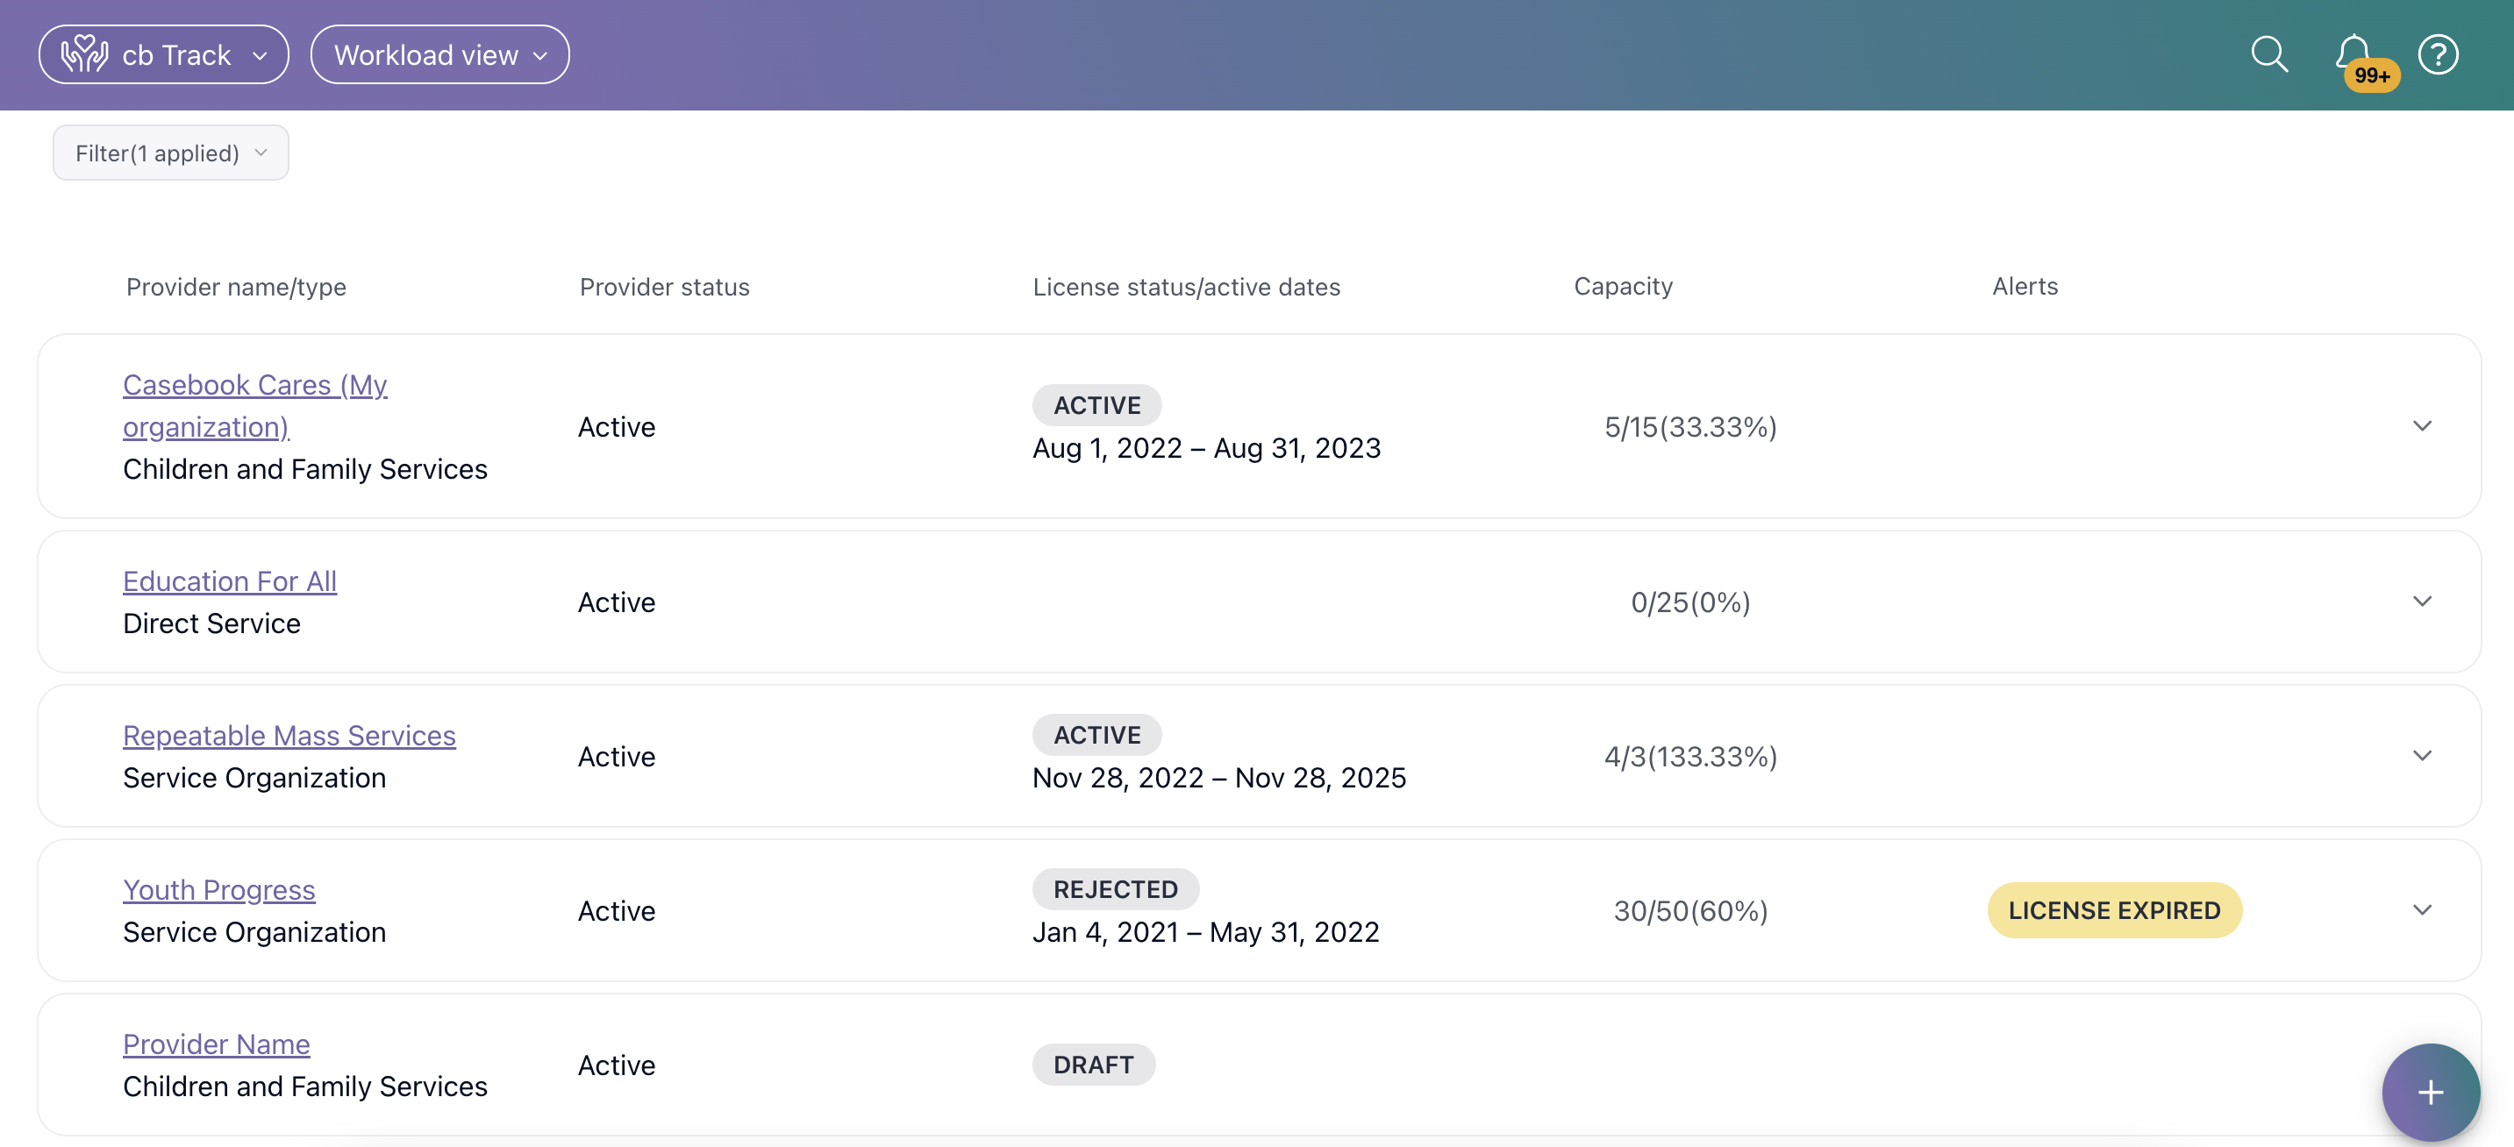Click the LICENSE EXPIRED alert badge

click(2114, 910)
